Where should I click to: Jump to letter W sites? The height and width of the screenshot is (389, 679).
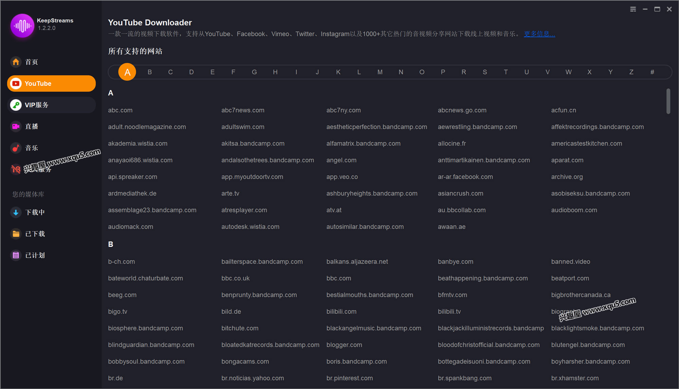tap(569, 72)
